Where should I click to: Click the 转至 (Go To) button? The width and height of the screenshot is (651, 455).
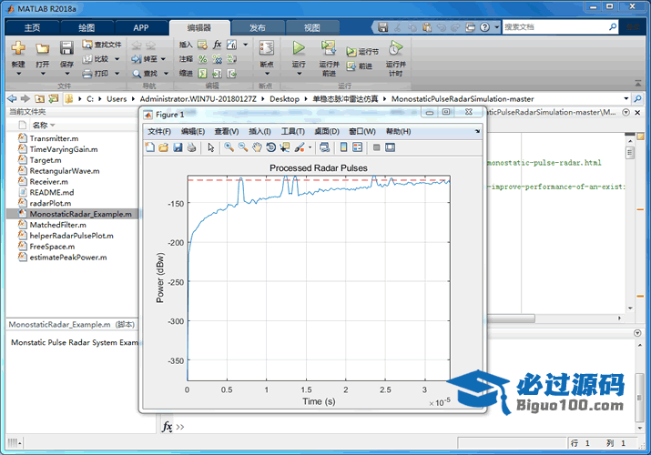click(x=145, y=59)
